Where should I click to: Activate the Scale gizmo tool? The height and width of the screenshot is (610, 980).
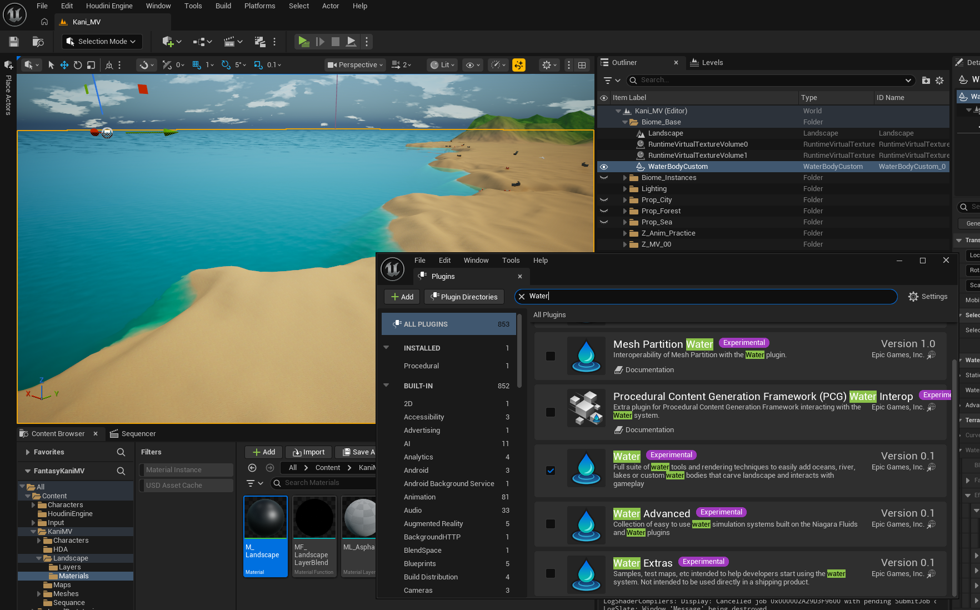pos(91,65)
